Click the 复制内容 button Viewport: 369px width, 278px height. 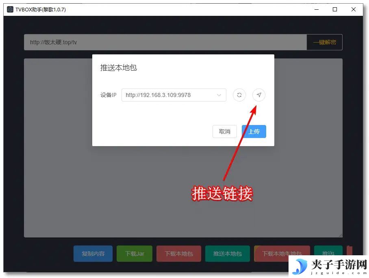[93, 254]
